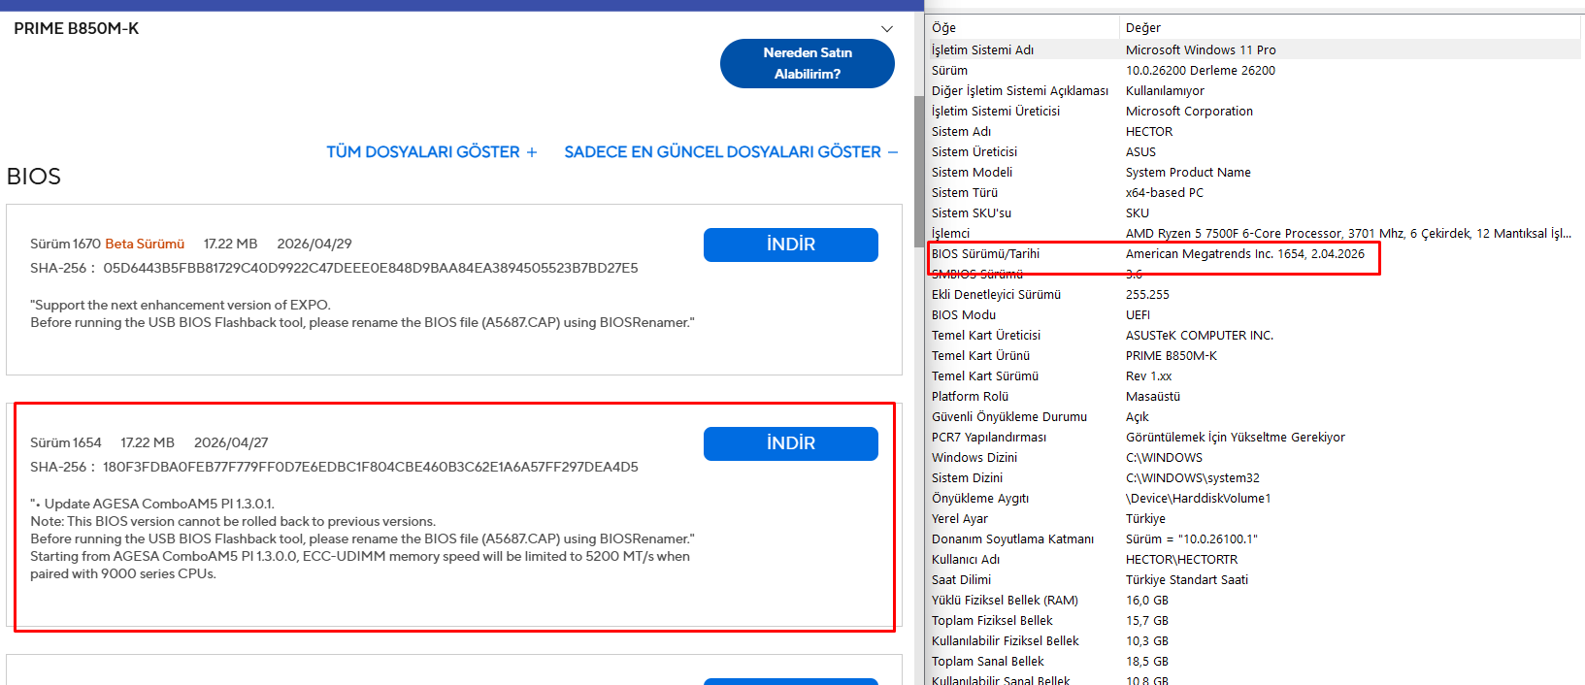
Task: Select the BIOS Sürümü/Tarihi row
Action: [1254, 253]
